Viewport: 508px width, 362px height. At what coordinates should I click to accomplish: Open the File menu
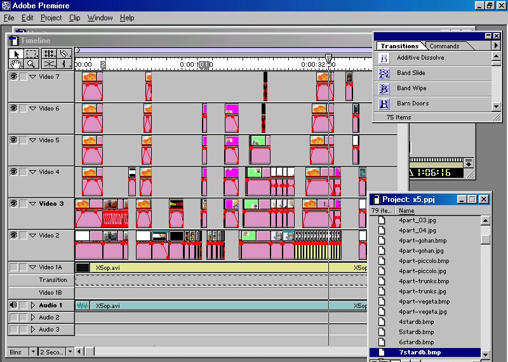(9, 18)
